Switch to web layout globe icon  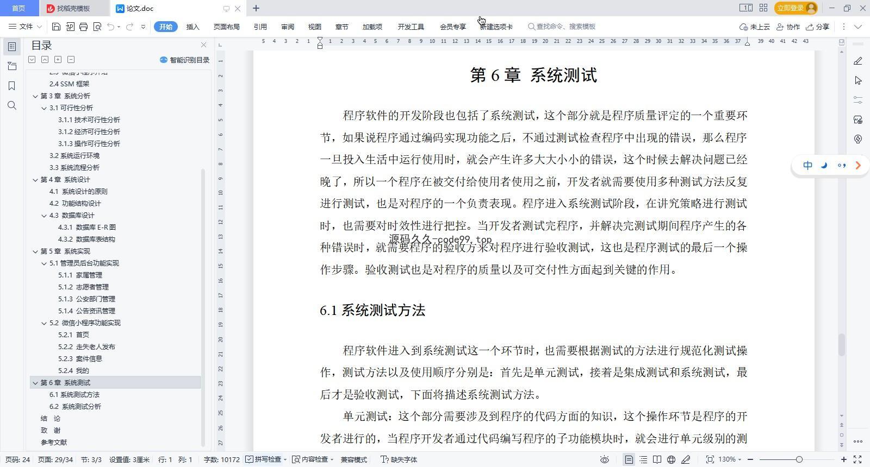tap(672, 459)
